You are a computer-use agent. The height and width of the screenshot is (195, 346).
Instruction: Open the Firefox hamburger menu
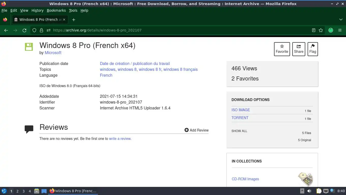pos(340,30)
